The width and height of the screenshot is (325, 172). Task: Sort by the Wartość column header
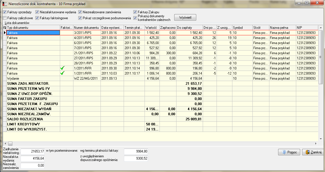tap(152, 28)
